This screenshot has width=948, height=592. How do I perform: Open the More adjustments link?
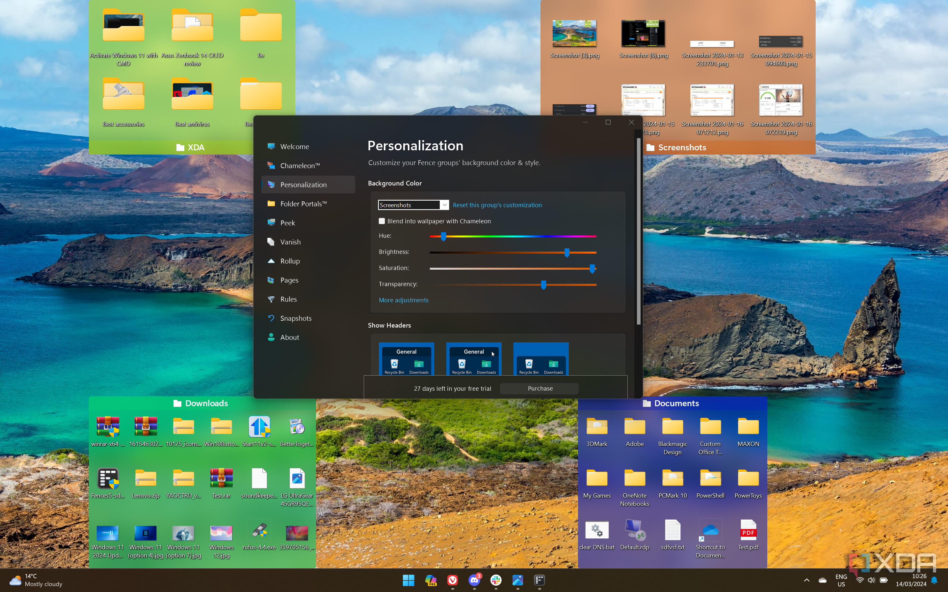click(404, 300)
